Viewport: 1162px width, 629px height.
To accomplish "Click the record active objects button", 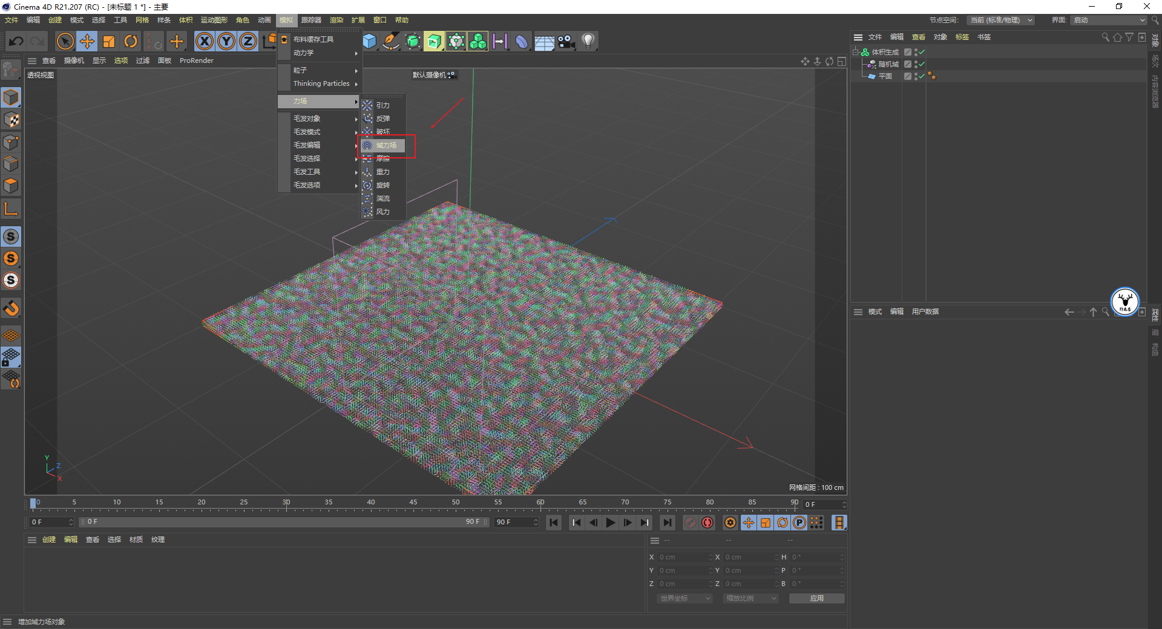I will 691,523.
